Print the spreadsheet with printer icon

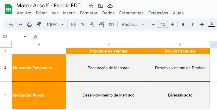coord(30,25)
